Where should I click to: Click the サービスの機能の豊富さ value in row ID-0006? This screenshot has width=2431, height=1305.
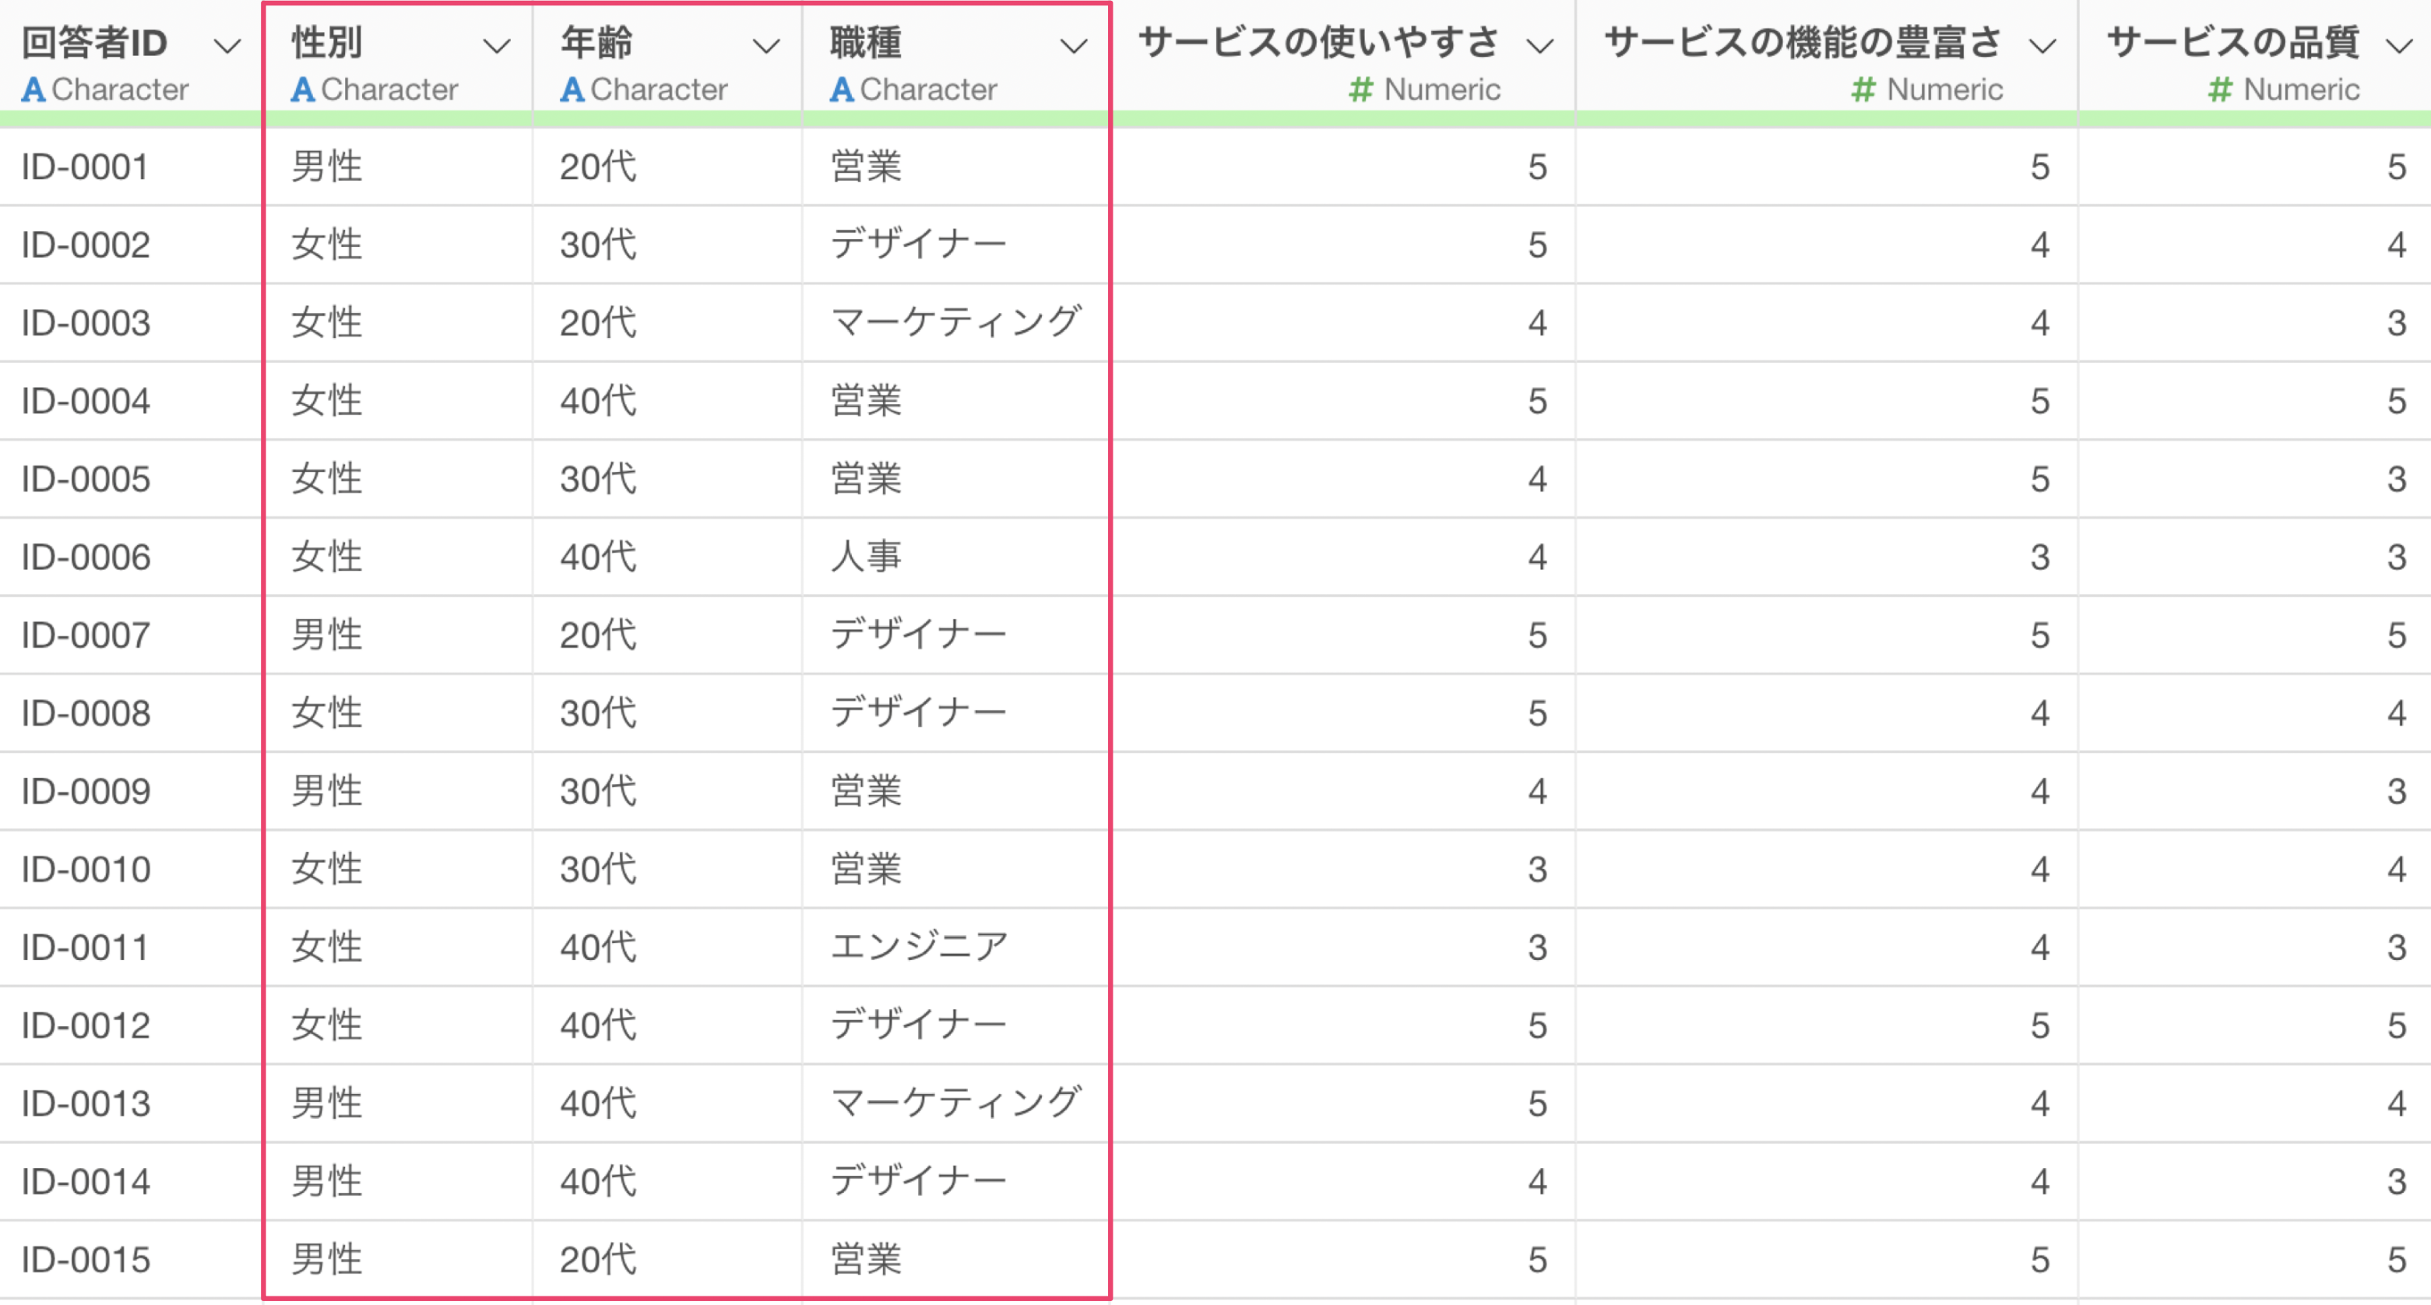coord(2040,558)
